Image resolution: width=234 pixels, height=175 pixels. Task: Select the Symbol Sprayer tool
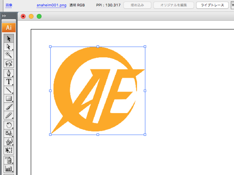[x=9, y=160]
